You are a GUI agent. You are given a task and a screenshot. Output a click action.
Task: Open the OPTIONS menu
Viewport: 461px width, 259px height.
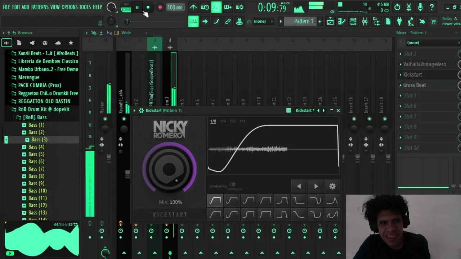pyautogui.click(x=70, y=7)
